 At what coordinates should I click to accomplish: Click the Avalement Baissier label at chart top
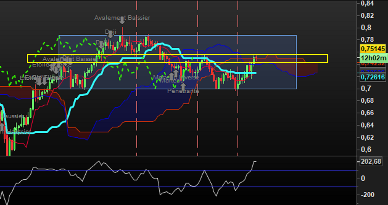[x=122, y=18]
